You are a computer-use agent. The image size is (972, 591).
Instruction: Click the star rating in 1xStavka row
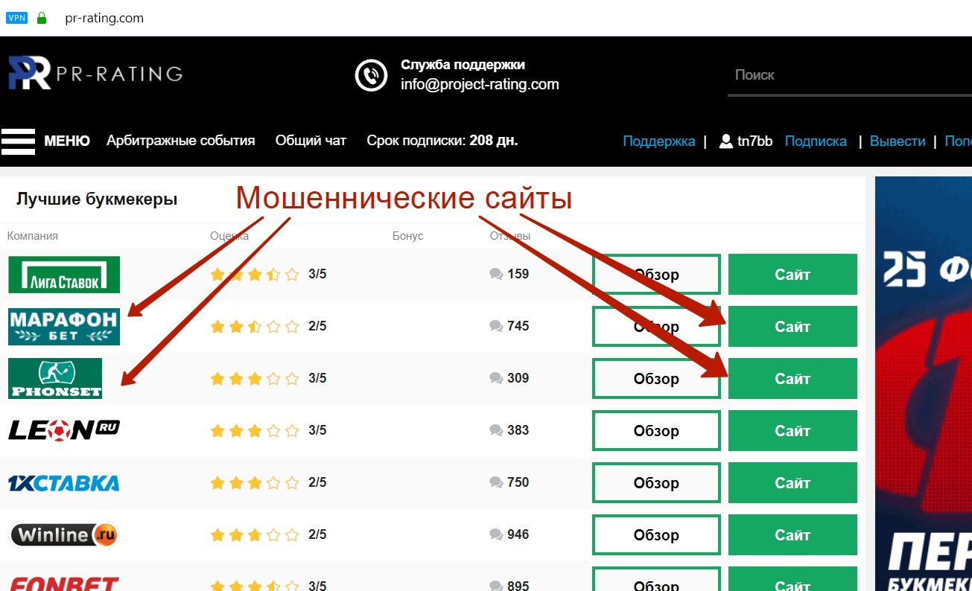click(x=255, y=482)
